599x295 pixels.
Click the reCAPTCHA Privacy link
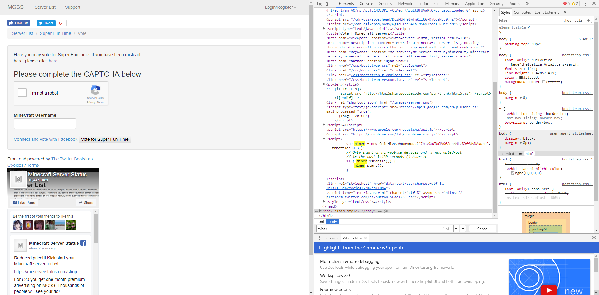[91, 102]
